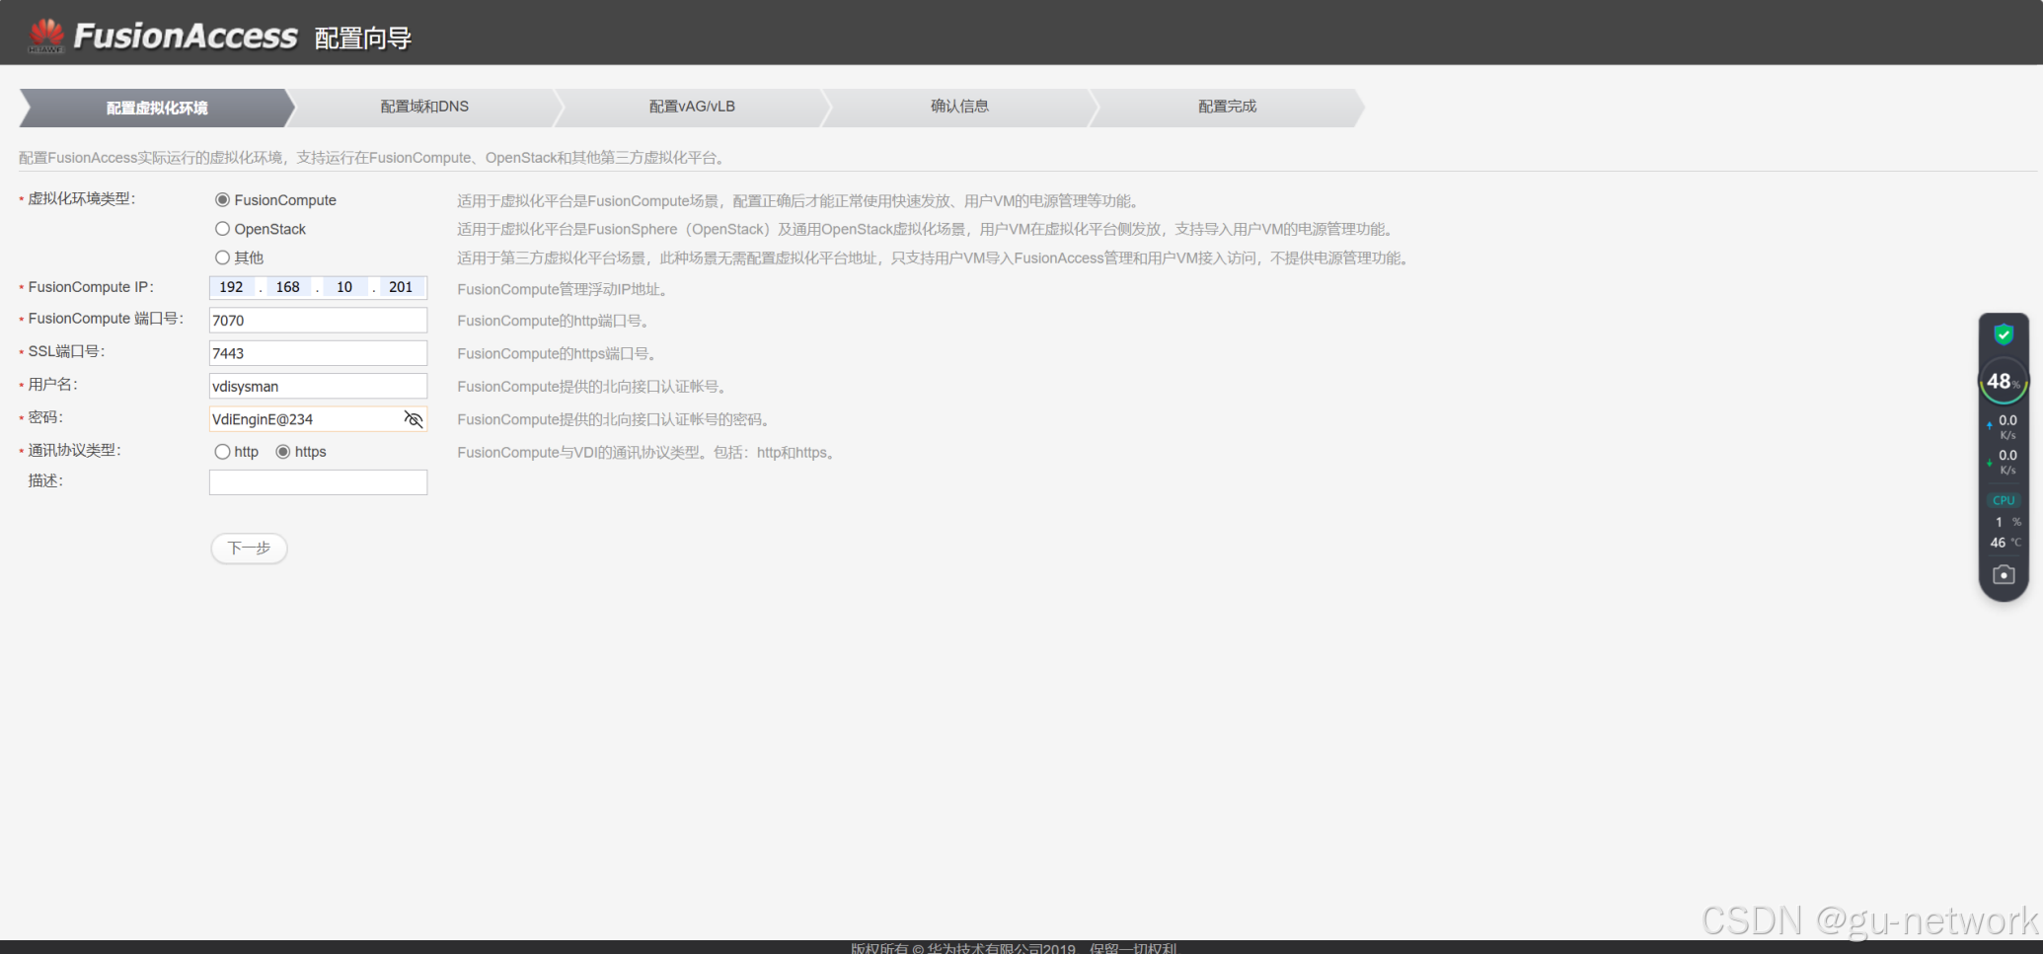Focus the username field vdisysman
Image resolution: width=2043 pixels, height=954 pixels.
point(318,387)
